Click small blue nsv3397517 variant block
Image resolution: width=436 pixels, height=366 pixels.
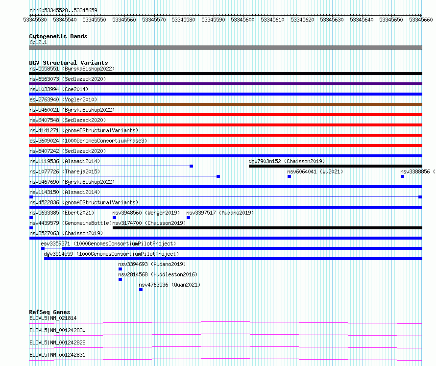click(x=188, y=218)
